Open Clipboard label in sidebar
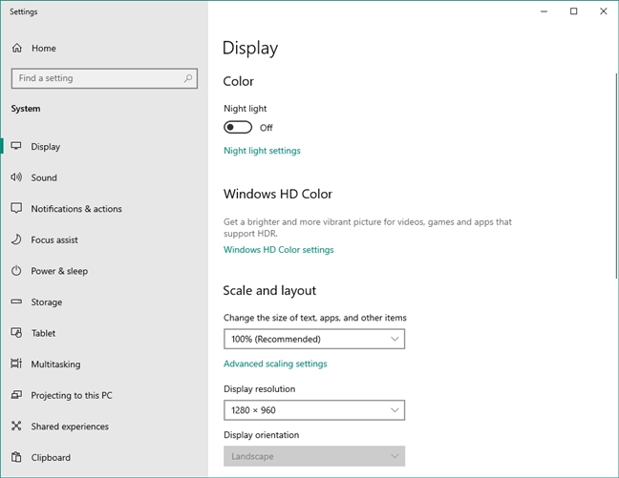This screenshot has height=478, width=619. [x=51, y=458]
